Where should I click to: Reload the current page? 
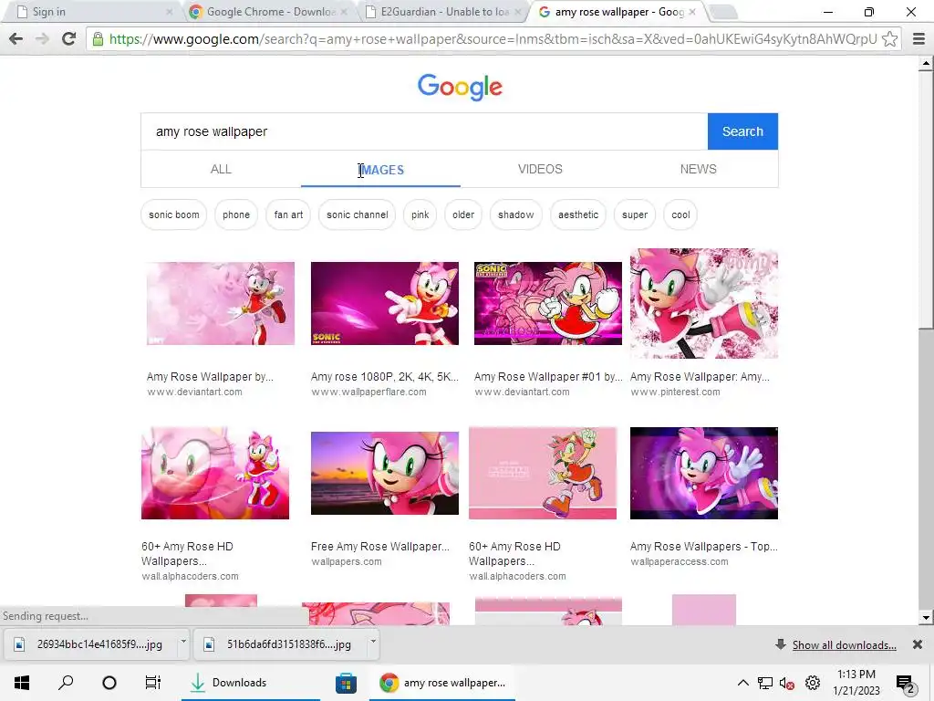tap(68, 38)
